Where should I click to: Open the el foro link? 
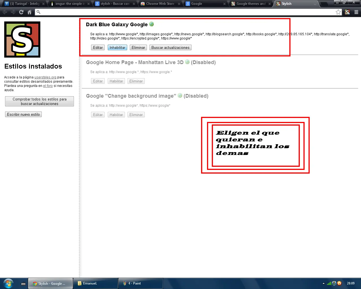(48, 86)
